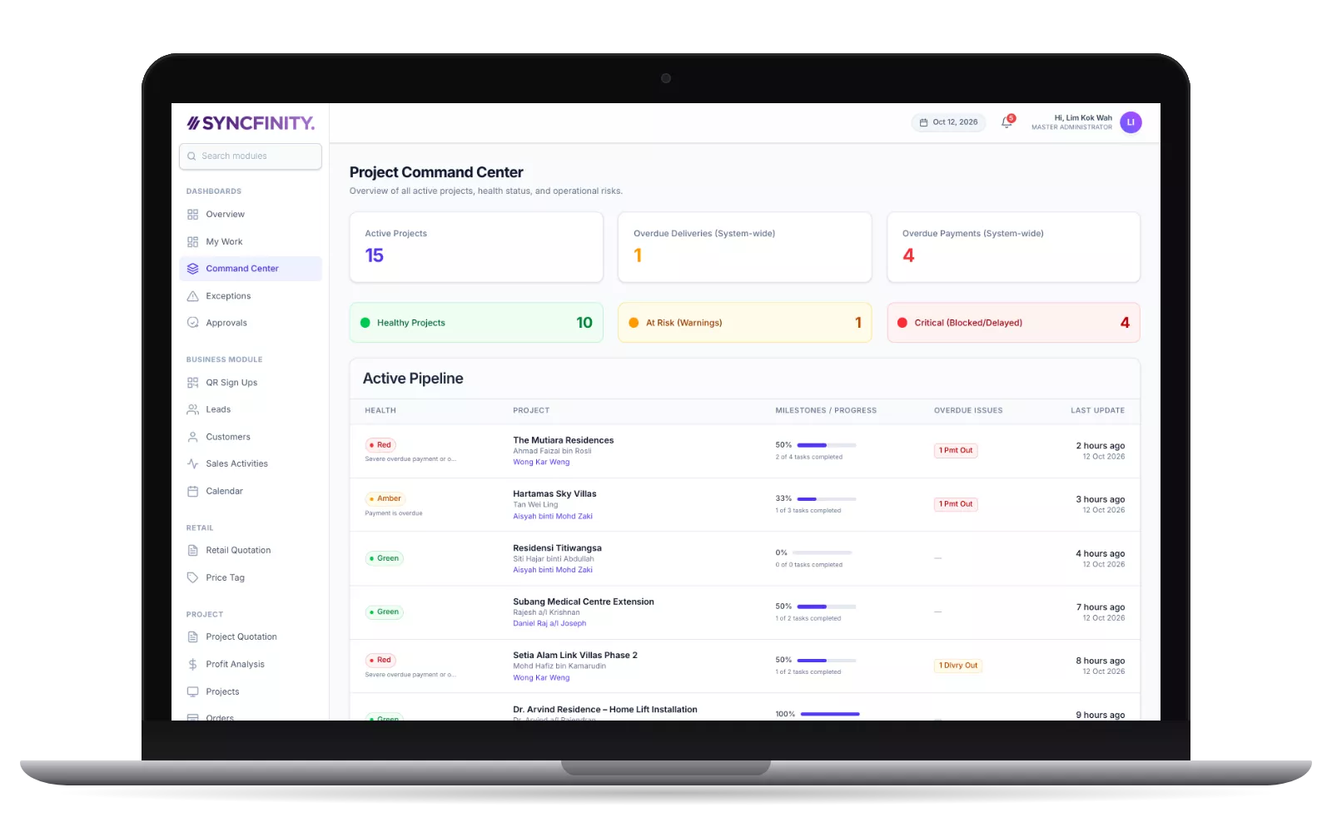Click the Overdue Deliveries (System-wide) card
The image size is (1332, 832).
click(744, 247)
